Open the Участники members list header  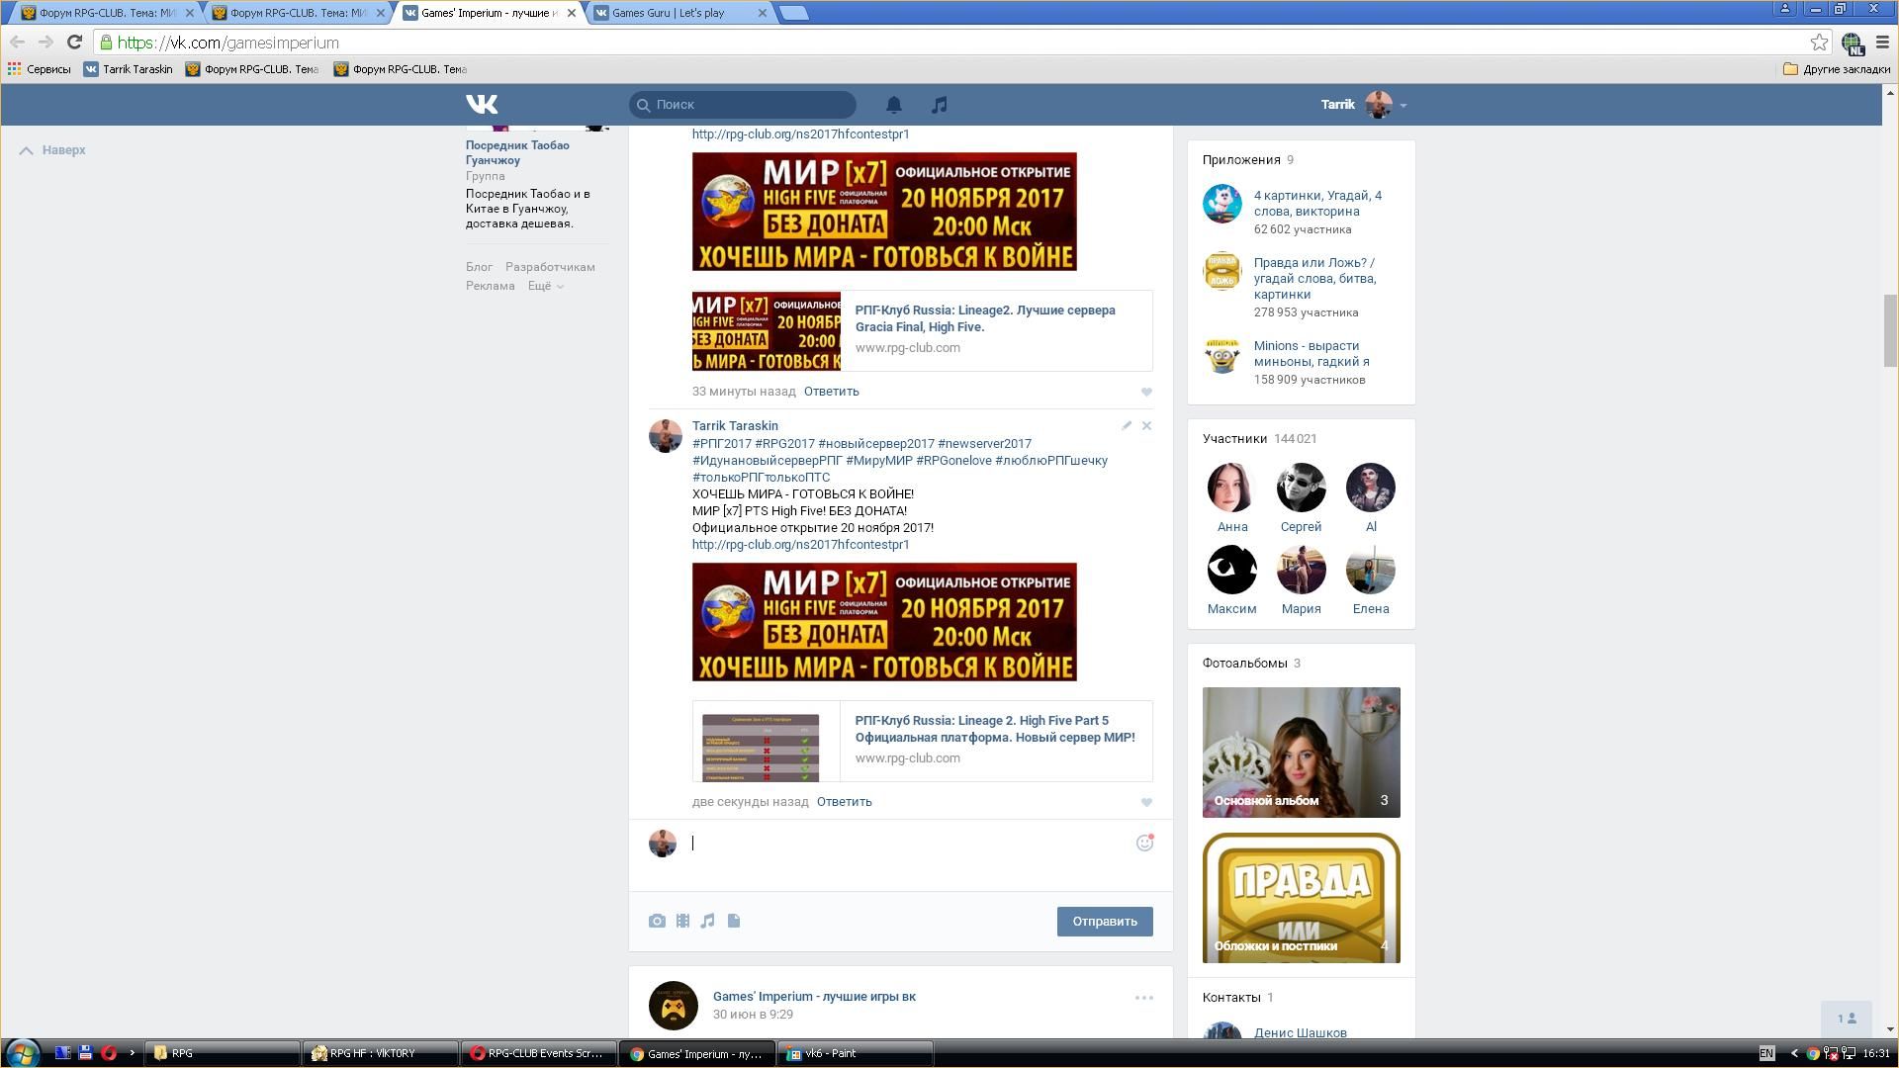click(1259, 439)
